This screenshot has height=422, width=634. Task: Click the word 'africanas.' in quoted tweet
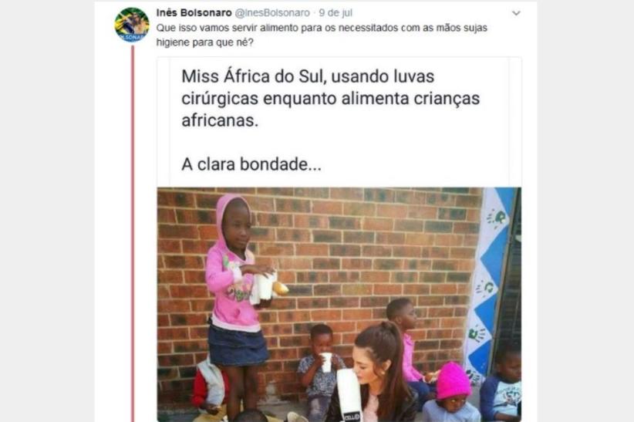pyautogui.click(x=220, y=120)
